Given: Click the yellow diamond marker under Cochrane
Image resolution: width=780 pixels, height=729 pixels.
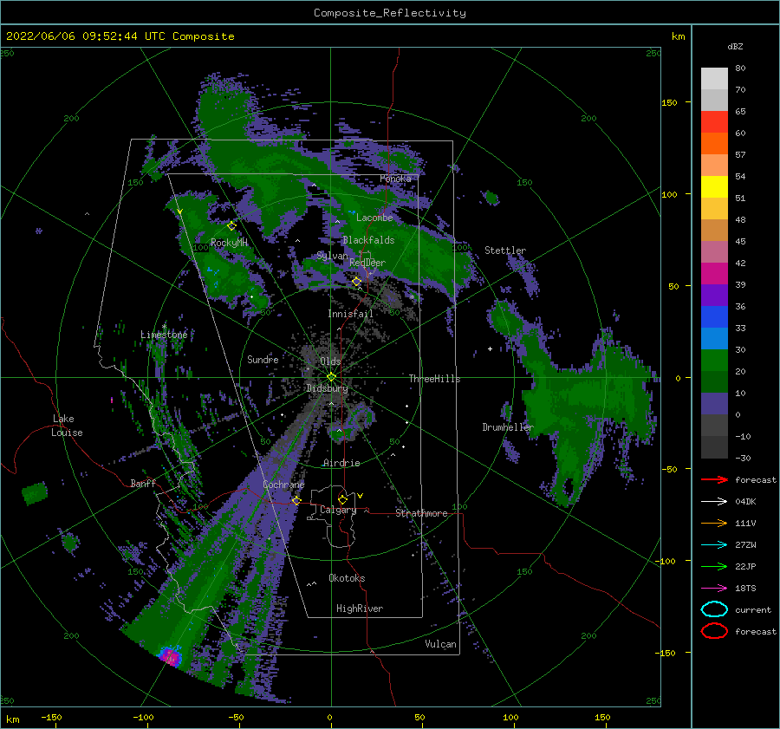Looking at the screenshot, I should (x=296, y=500).
